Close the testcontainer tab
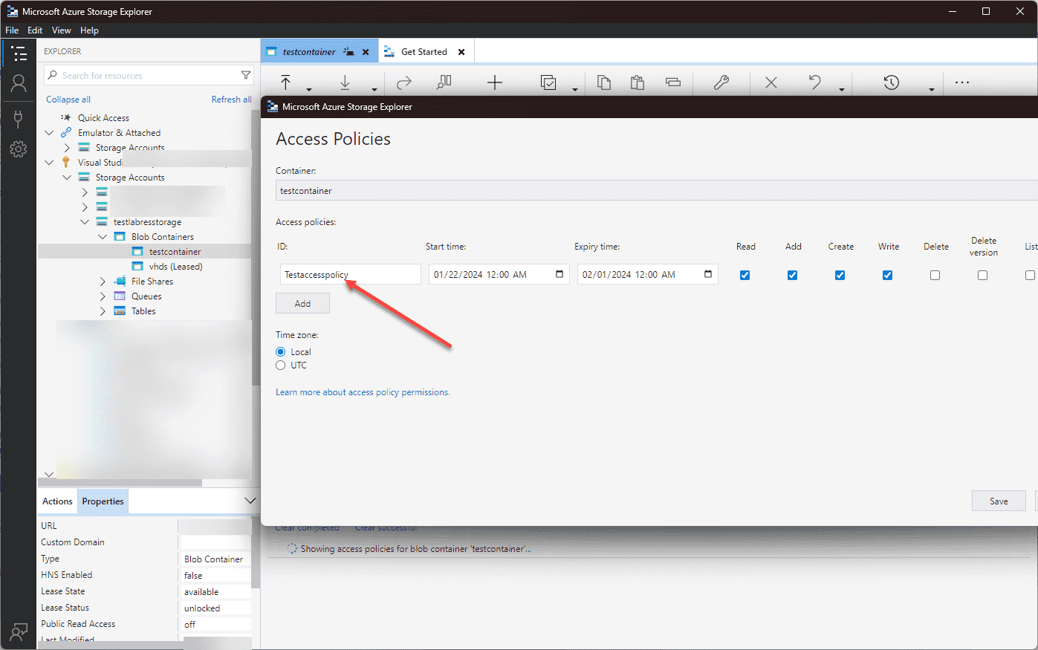 (366, 52)
